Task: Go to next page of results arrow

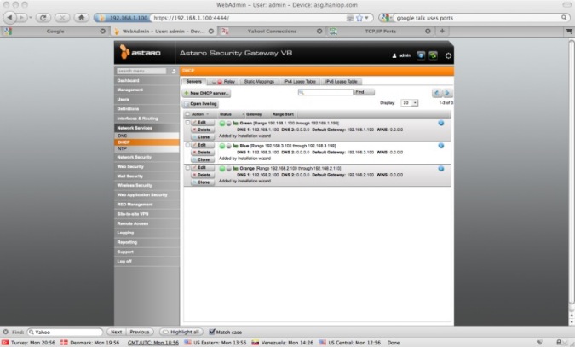Action: point(447,92)
